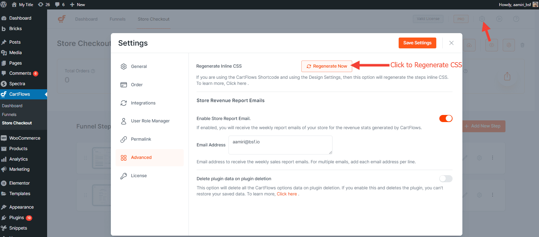The height and width of the screenshot is (237, 539).
Task: Open the General settings tab
Action: click(139, 67)
